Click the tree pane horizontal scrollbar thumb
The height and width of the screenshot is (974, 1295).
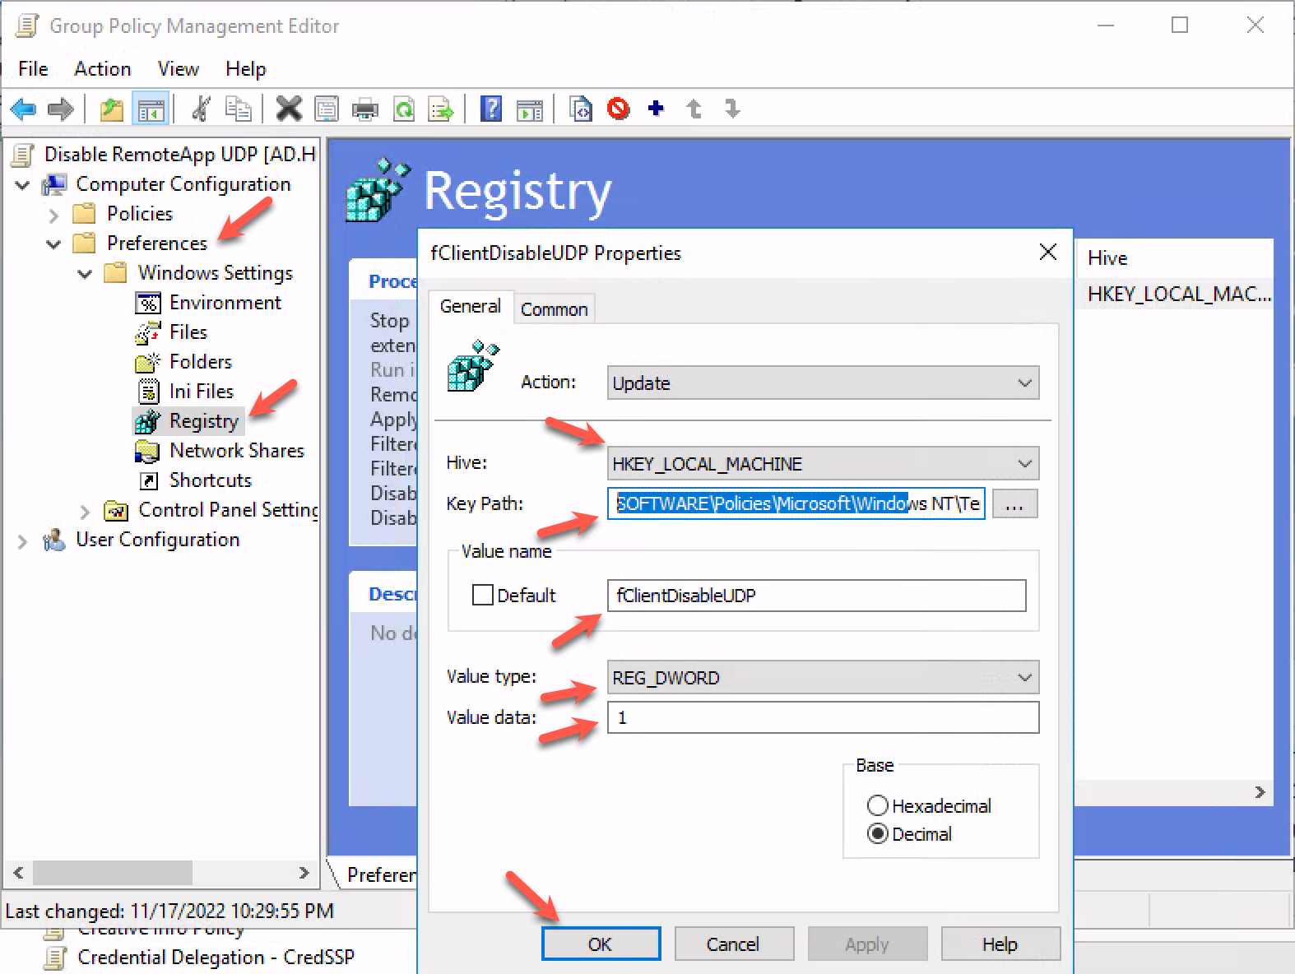click(113, 872)
